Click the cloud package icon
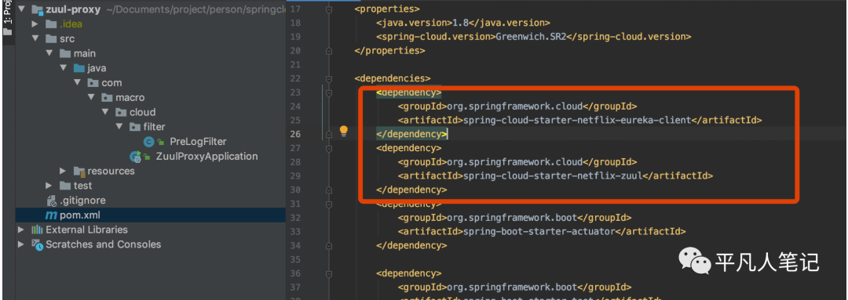Viewport: 848px width, 300px height. pyautogui.click(x=121, y=112)
